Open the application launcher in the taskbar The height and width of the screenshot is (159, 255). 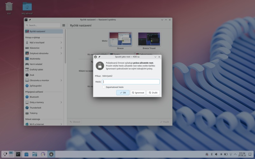[5, 154]
